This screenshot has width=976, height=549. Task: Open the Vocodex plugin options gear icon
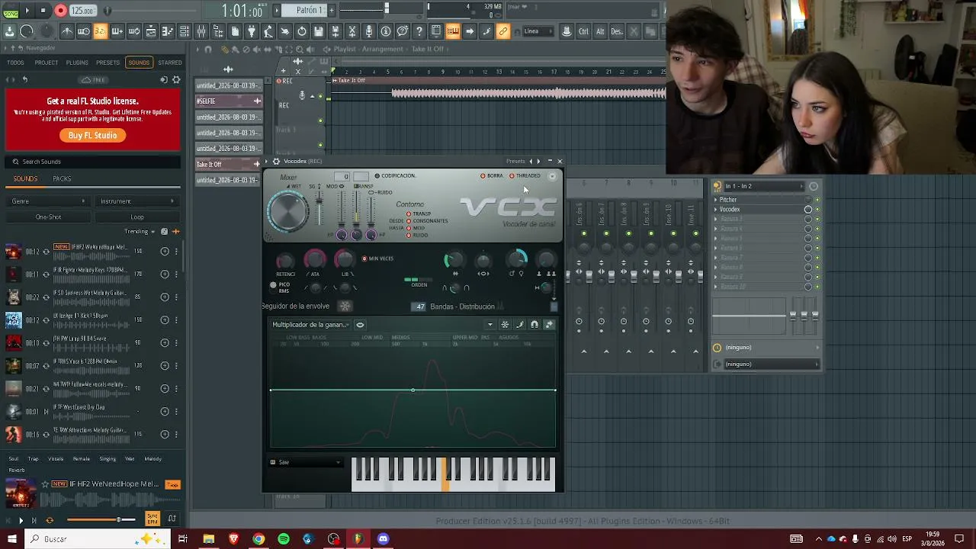(276, 162)
